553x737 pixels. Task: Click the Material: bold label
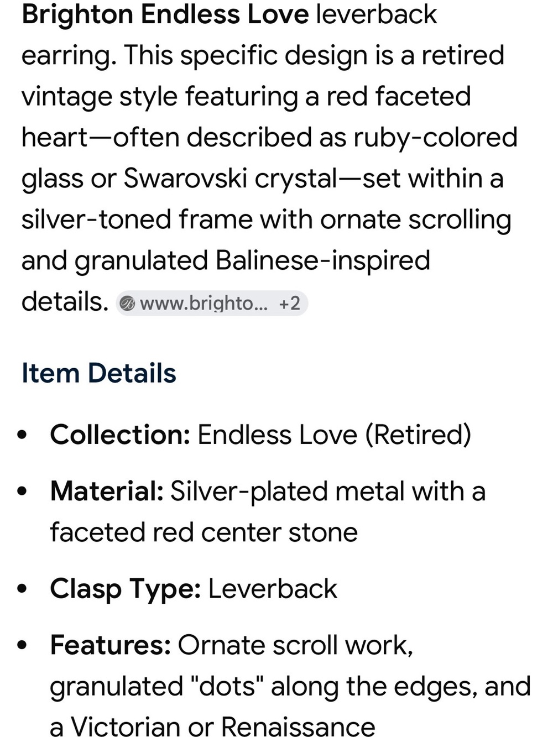[107, 491]
